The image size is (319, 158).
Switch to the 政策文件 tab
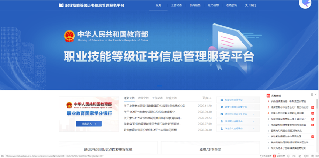pos(143,98)
